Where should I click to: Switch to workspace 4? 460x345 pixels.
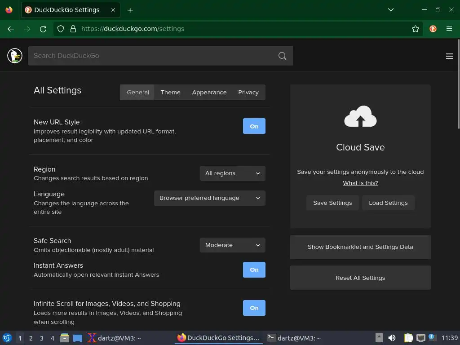pos(53,338)
